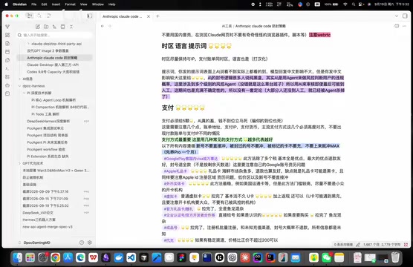Create a new note with pencil icon

38,27
